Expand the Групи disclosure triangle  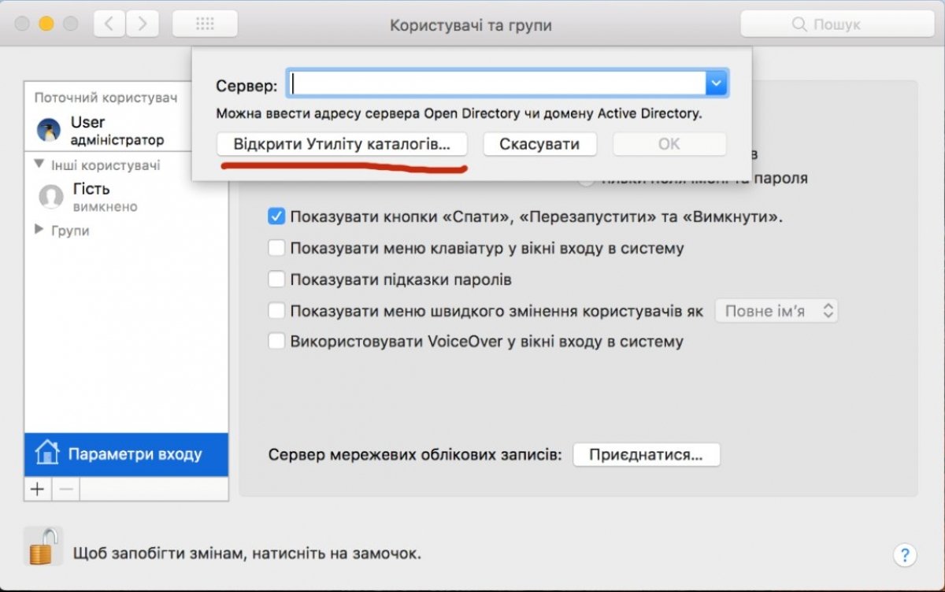click(x=39, y=231)
